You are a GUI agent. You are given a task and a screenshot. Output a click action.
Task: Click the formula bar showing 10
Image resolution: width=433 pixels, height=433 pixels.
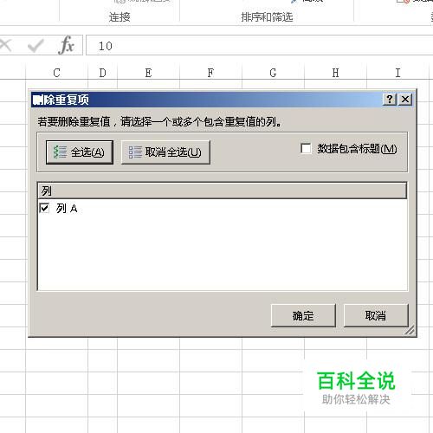click(259, 45)
